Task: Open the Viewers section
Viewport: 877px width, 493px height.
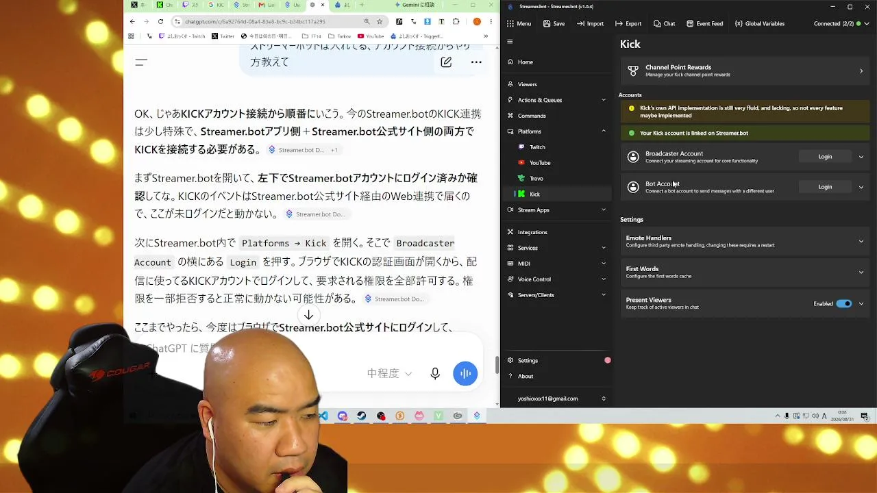Action: coord(556,84)
